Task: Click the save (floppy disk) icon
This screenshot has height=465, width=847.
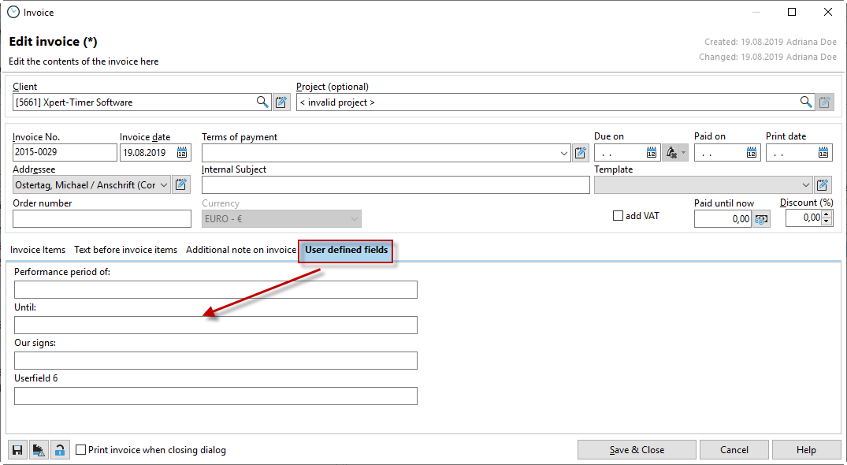Action: pos(17,450)
